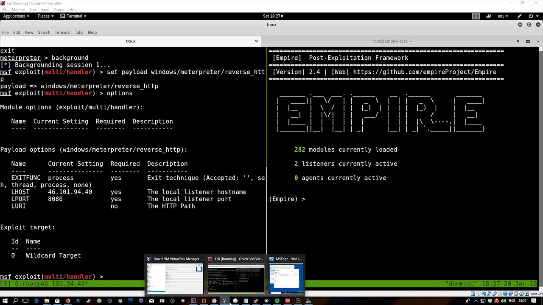Open the terminal Edit menu
This screenshot has height=305, width=543.
point(17,32)
